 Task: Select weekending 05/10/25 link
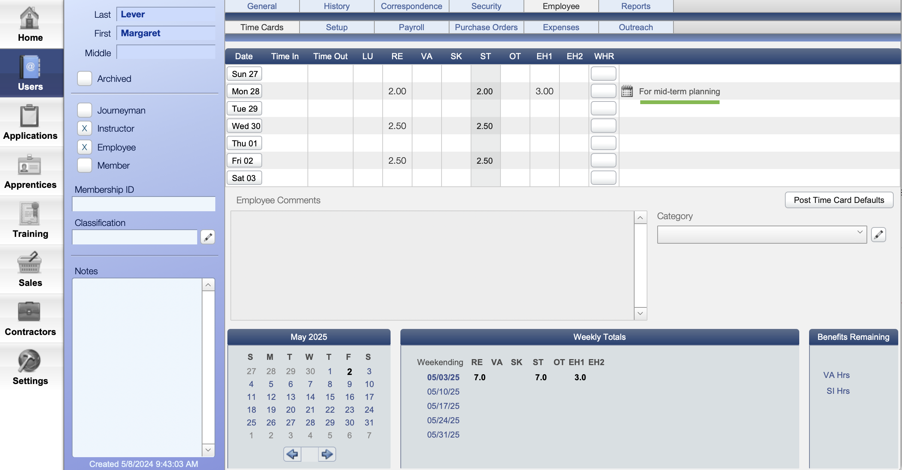click(x=443, y=392)
